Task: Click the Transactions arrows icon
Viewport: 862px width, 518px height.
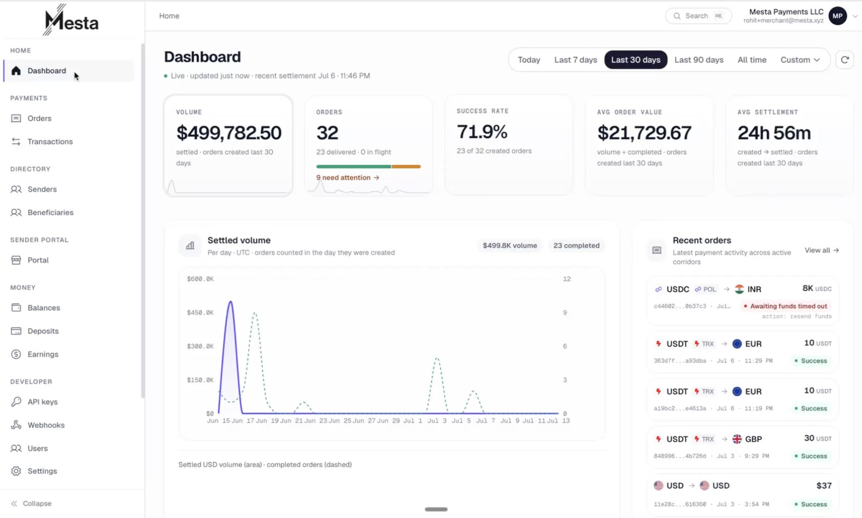Action: click(16, 142)
